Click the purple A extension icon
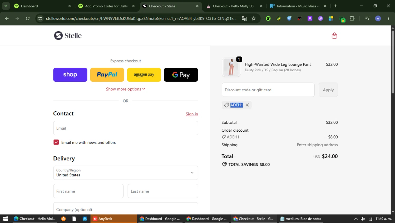The image size is (395, 223). coord(310,18)
